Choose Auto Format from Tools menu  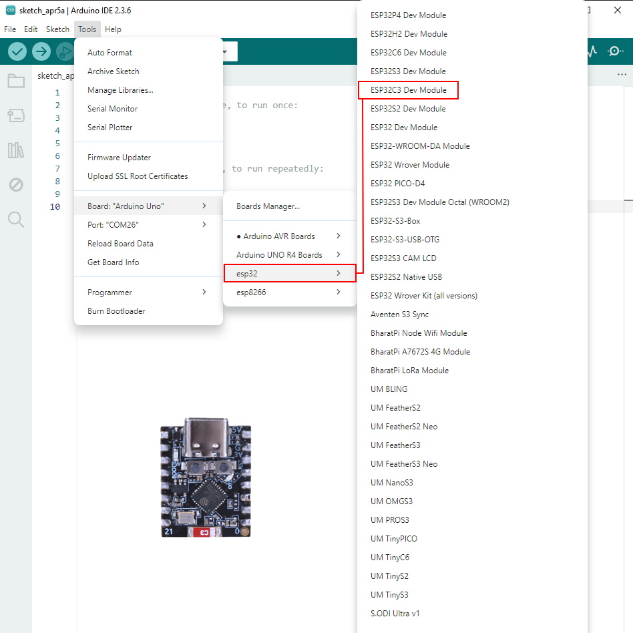coord(148,53)
